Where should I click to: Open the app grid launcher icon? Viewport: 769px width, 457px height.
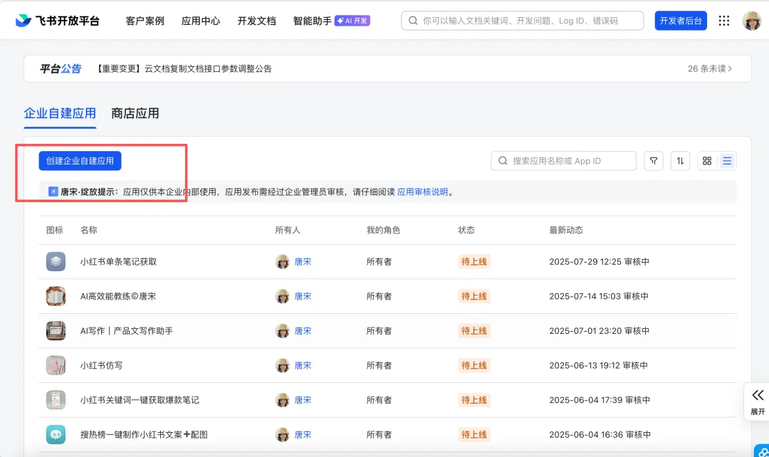click(724, 21)
